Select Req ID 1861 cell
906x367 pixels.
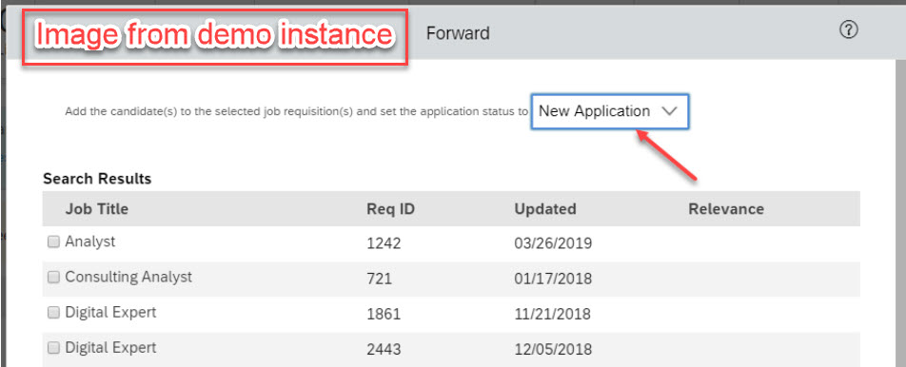pos(384,314)
